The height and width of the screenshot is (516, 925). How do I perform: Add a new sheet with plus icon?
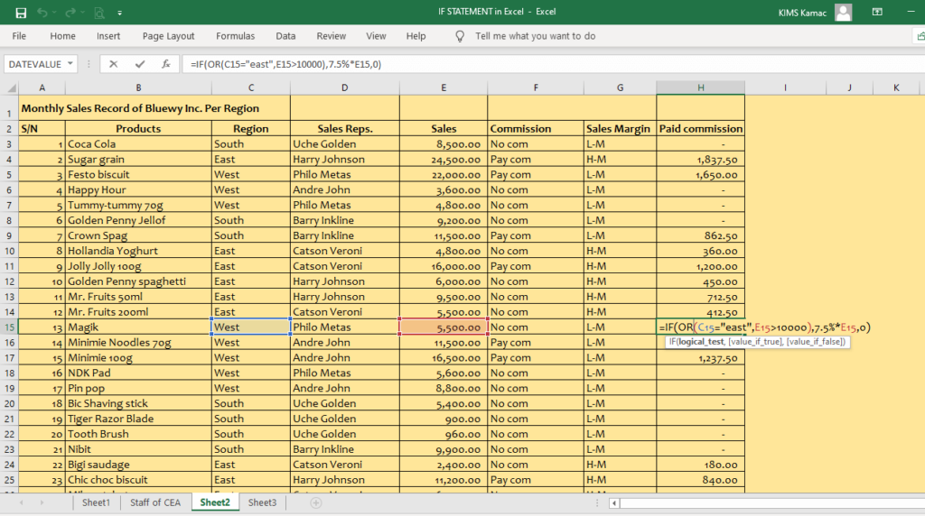point(315,502)
